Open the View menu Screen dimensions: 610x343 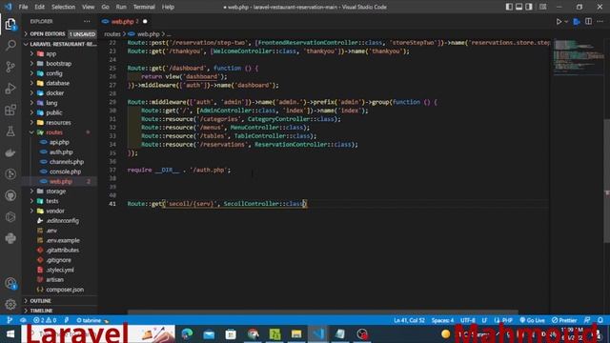(88, 7)
